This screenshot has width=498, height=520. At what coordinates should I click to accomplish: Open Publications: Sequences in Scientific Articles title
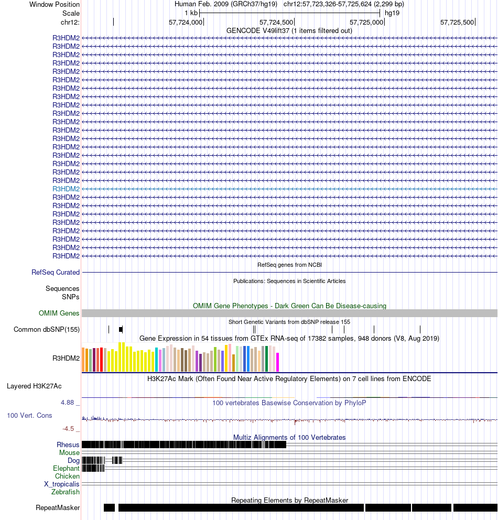(289, 281)
